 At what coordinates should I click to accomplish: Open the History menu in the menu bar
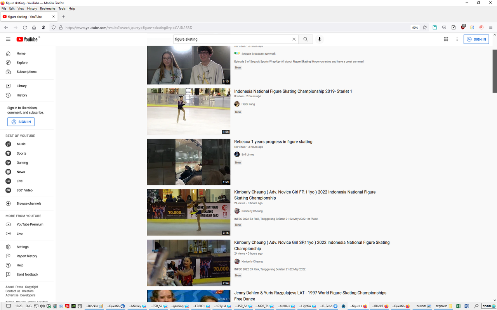32,9
